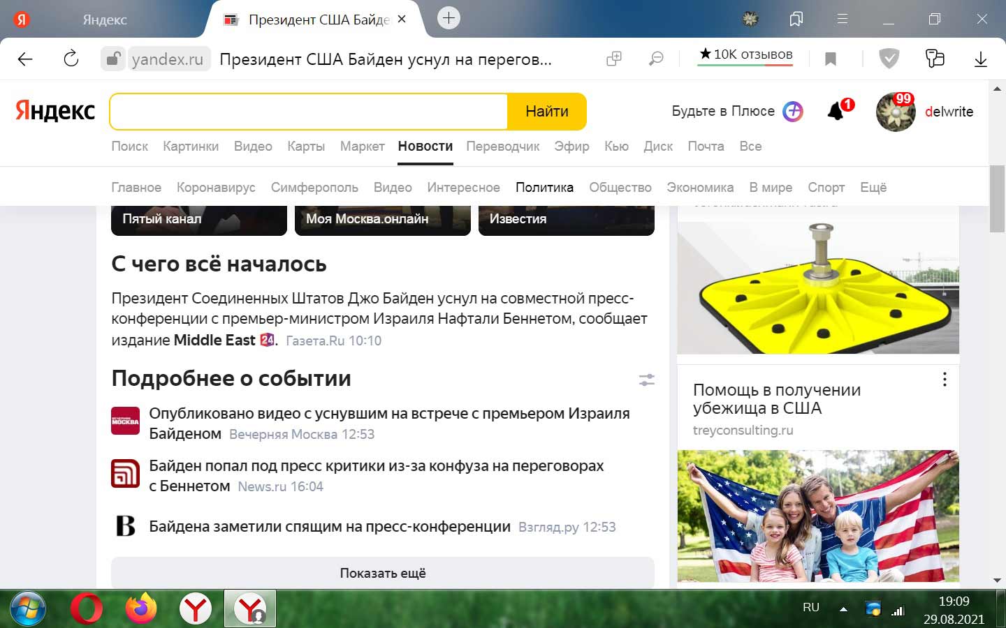Click the browser back arrow
This screenshot has height=628, width=1006.
tap(25, 59)
